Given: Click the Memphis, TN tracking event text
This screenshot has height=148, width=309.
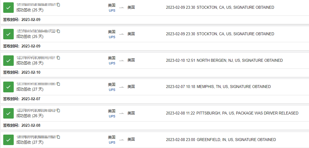Looking at the screenshot, I should (x=234, y=87).
